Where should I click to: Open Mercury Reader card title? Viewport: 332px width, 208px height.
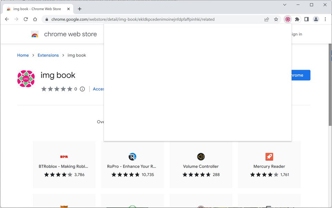point(269,167)
